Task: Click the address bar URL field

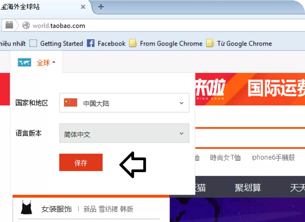Action: [139, 26]
